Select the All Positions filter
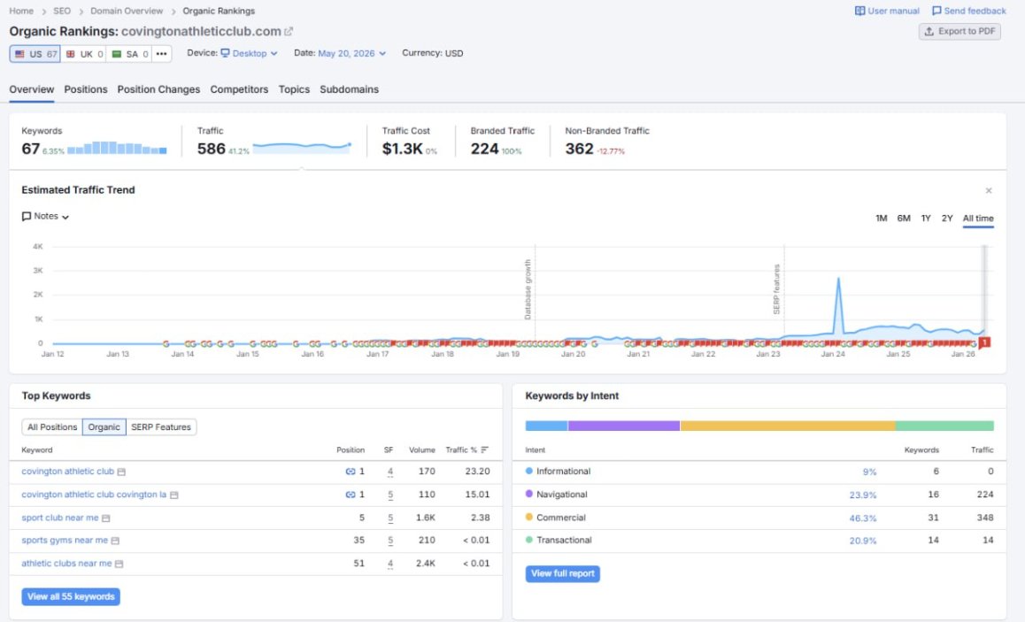The width and height of the screenshot is (1025, 622). click(52, 427)
